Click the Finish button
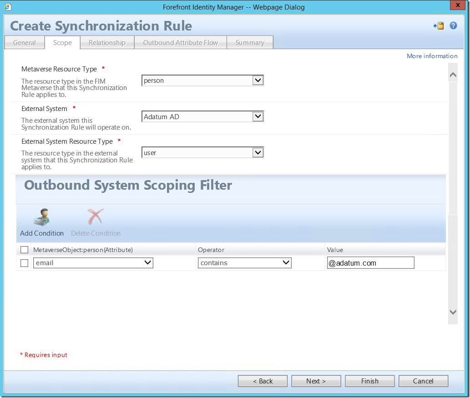 [369, 381]
